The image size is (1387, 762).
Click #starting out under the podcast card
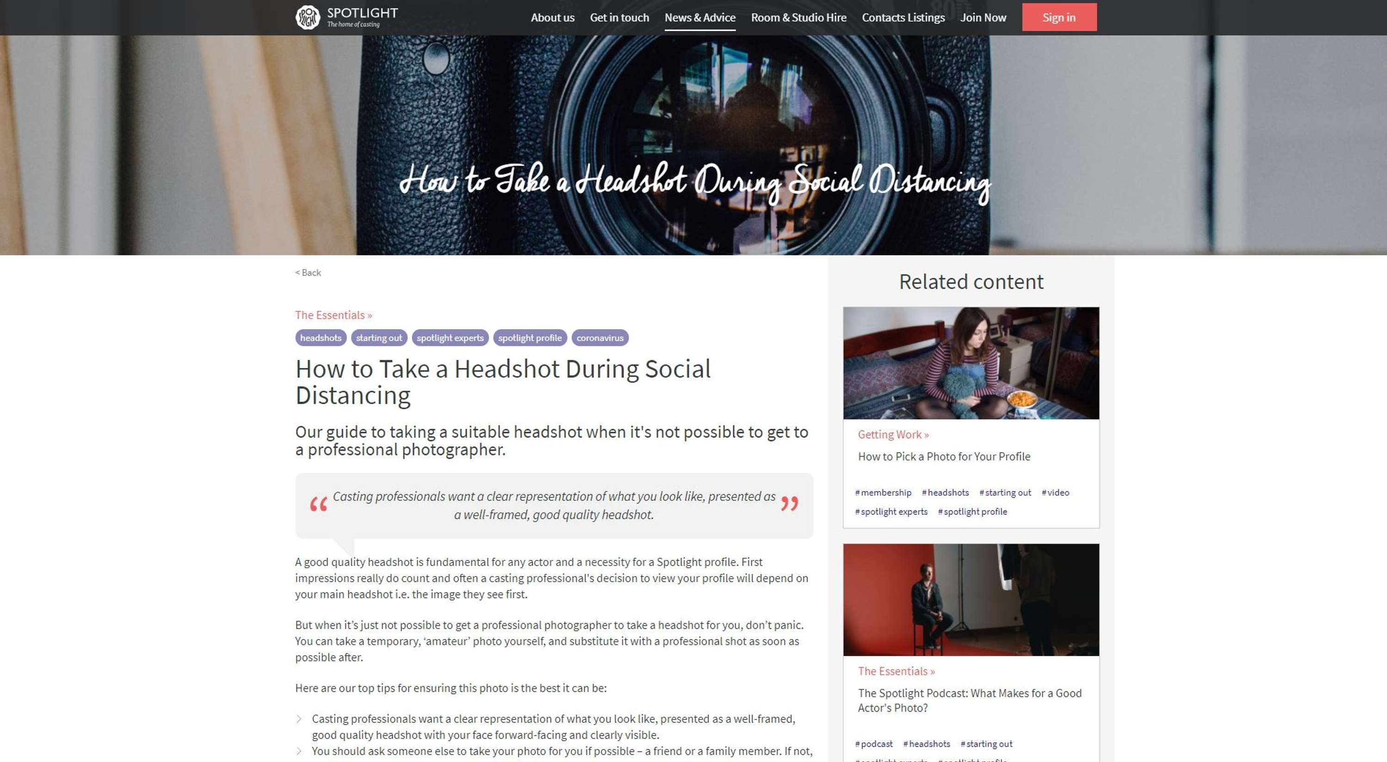(x=987, y=744)
